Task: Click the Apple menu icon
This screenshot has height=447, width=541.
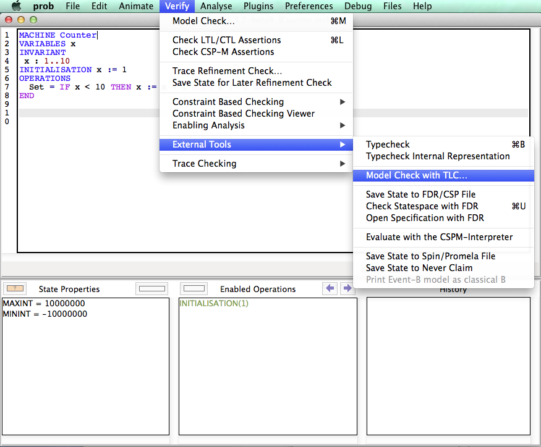Action: click(16, 6)
